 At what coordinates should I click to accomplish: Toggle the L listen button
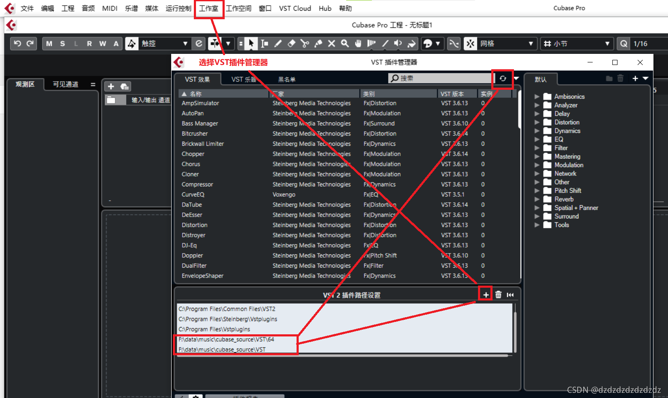pyautogui.click(x=76, y=44)
